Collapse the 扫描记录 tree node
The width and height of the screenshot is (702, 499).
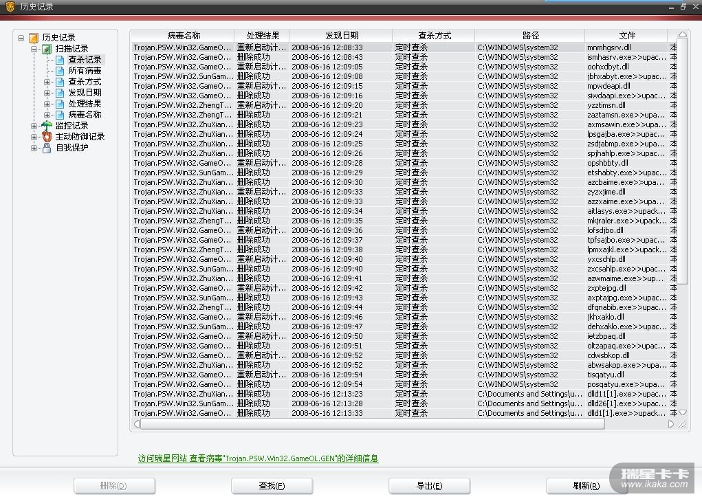[34, 49]
